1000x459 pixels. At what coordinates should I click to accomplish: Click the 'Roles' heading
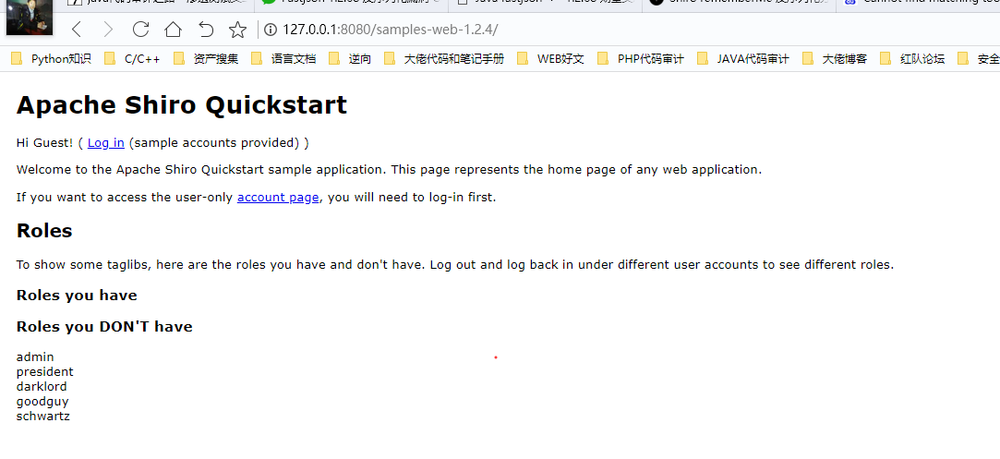[44, 231]
